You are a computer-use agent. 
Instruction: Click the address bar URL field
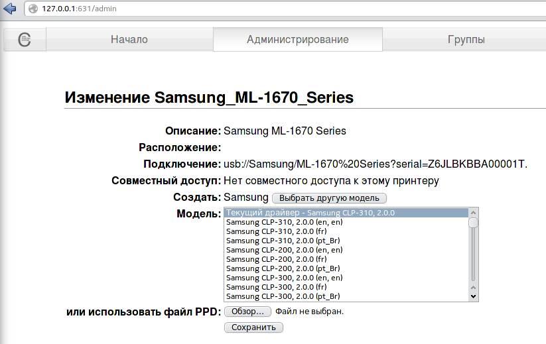point(285,9)
